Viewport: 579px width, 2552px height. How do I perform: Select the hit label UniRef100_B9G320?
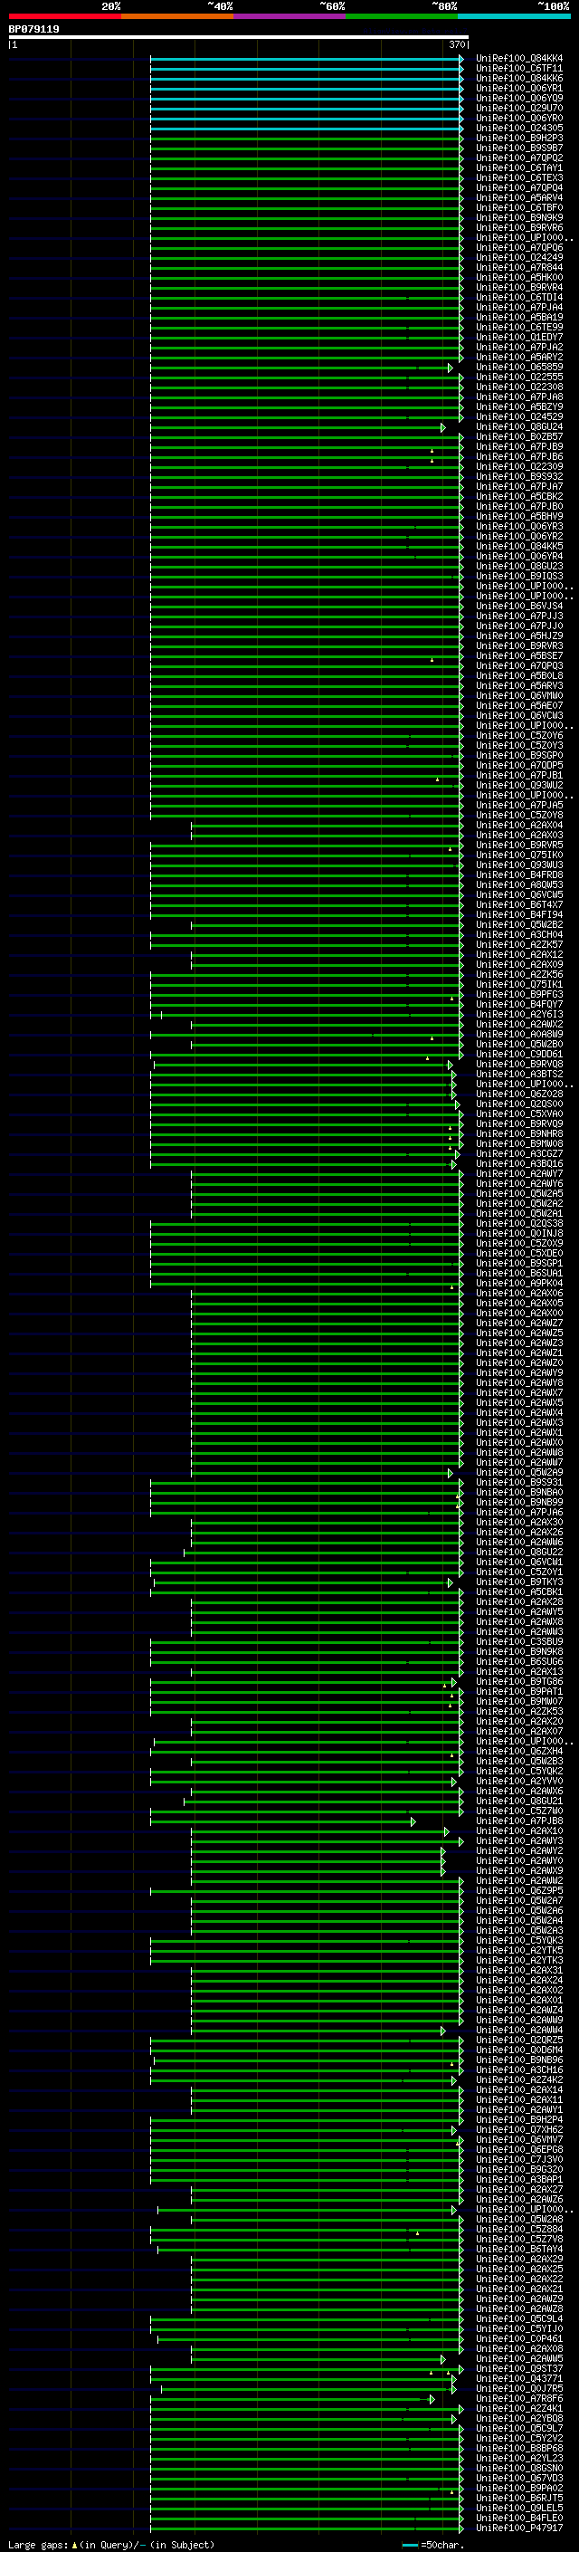tap(519, 2170)
